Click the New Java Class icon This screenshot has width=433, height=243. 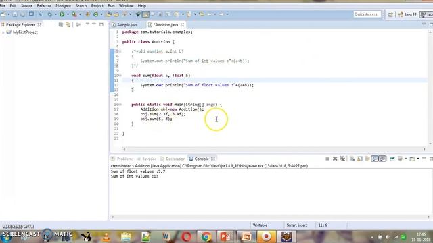[x=96, y=14]
